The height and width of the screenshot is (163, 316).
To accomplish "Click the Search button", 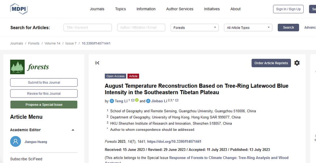I will tap(288, 27).
